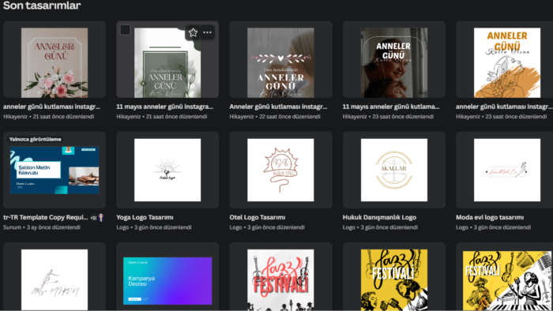The height and width of the screenshot is (311, 553).
Task: Click the Moda evi logo tasarımı title
Action: [490, 217]
